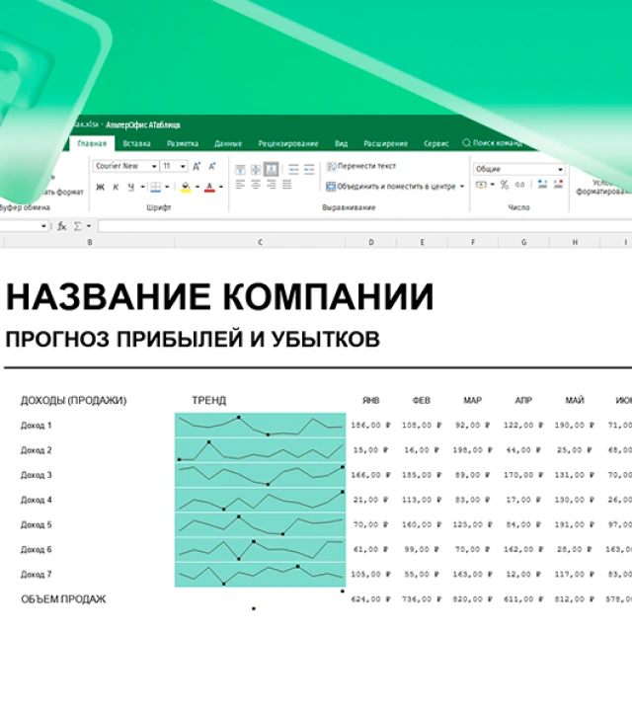
Task: Apply yellow fill color
Action: [x=186, y=187]
